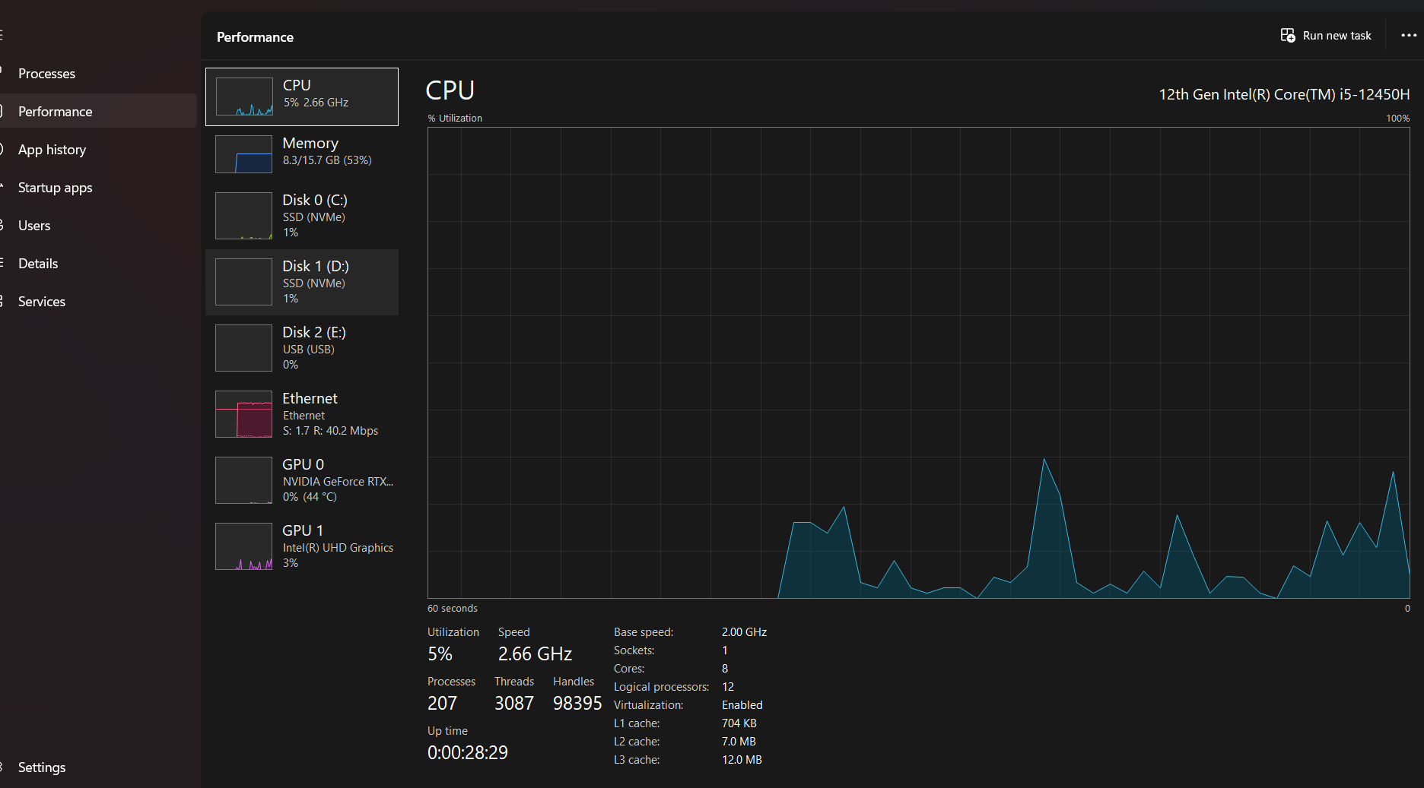
Task: Open Disk 1 (D:) performance view
Action: click(x=302, y=282)
